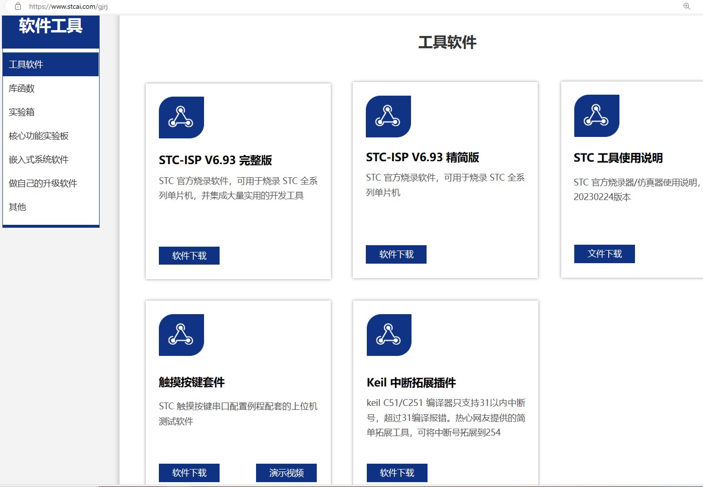Click the zoom magnifier icon in address bar

coord(686,6)
